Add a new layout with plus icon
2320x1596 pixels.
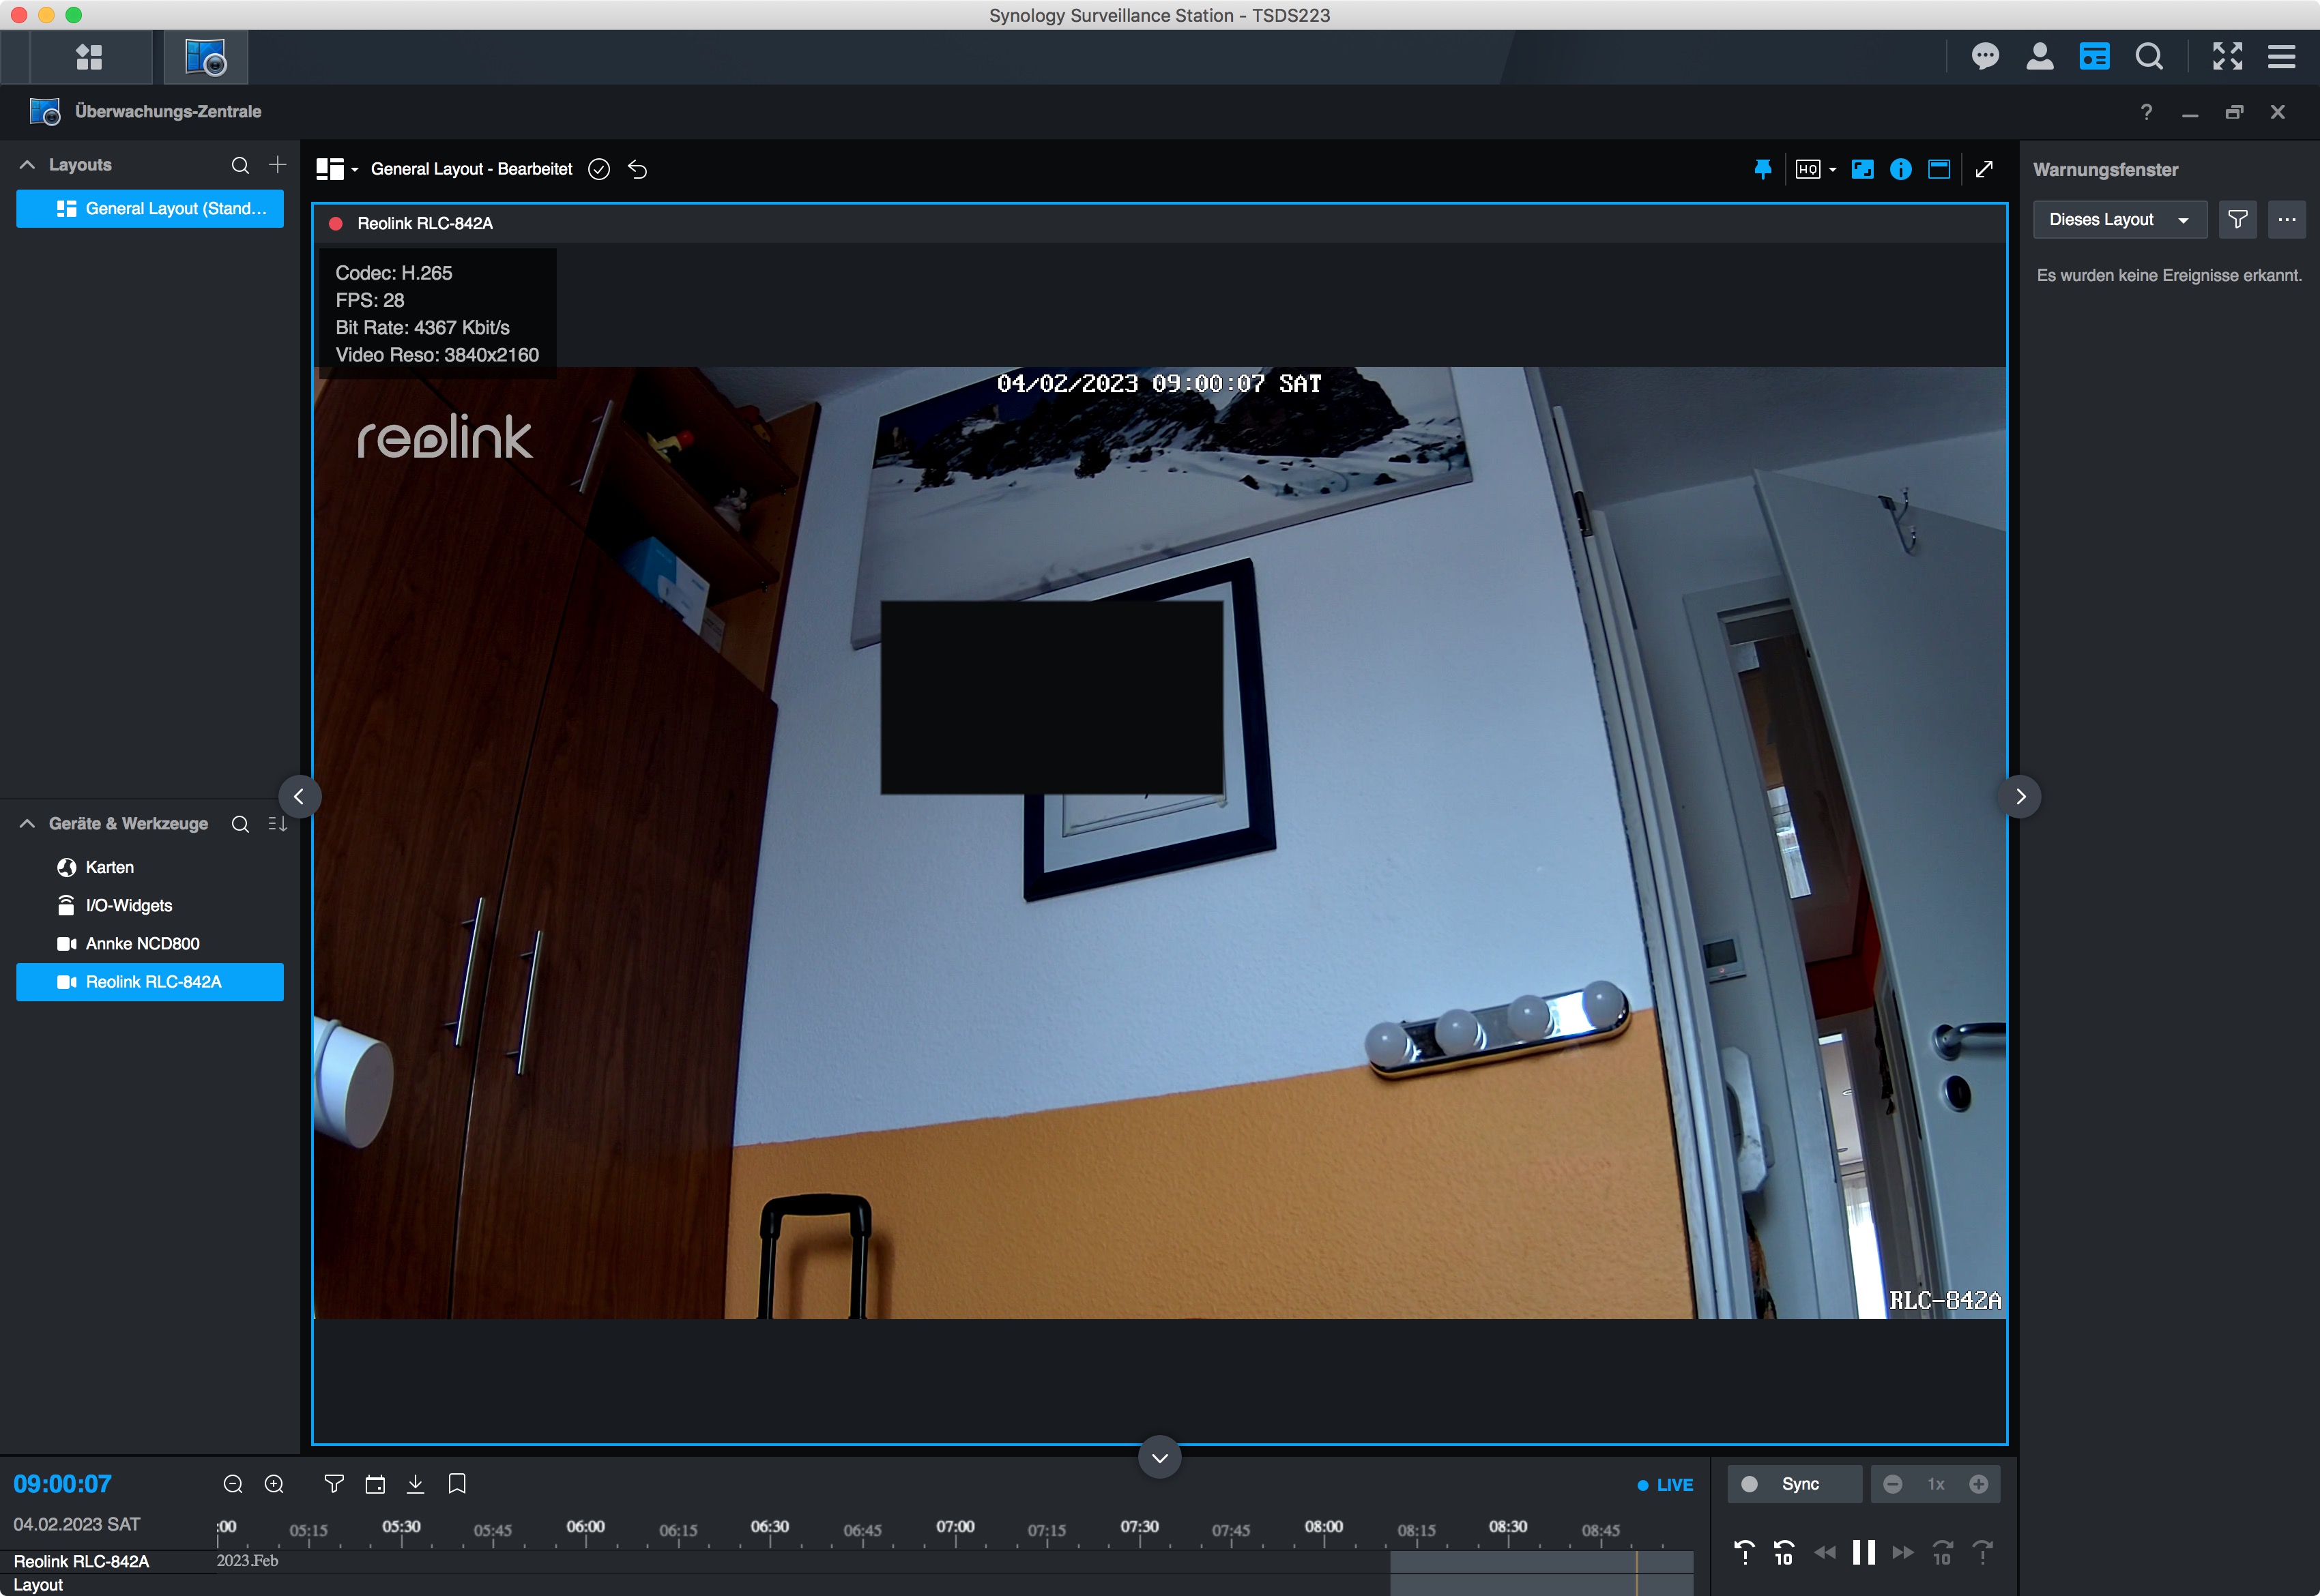pos(277,164)
